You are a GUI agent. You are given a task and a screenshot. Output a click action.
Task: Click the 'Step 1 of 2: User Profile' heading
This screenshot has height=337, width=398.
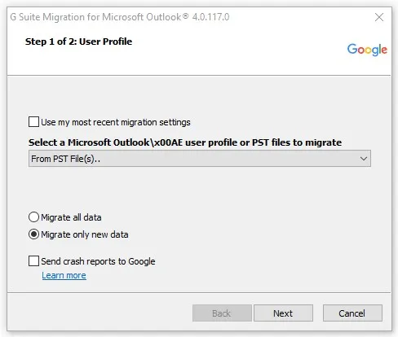click(x=78, y=42)
